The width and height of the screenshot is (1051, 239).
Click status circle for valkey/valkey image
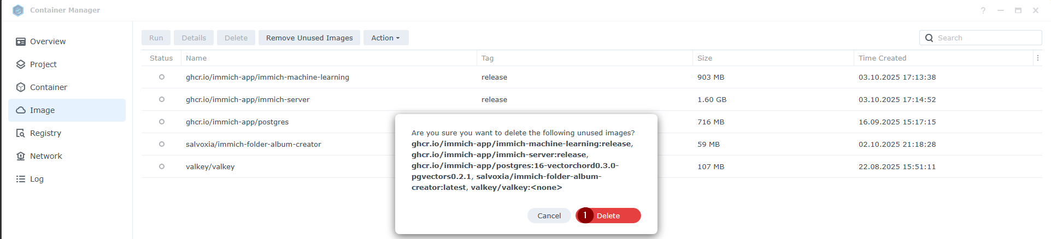pyautogui.click(x=162, y=166)
